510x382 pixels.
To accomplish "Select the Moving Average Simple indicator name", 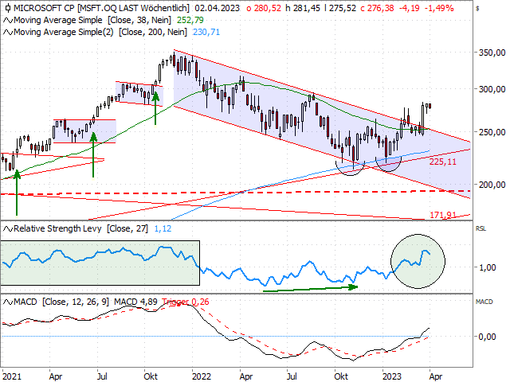I will click(x=58, y=20).
